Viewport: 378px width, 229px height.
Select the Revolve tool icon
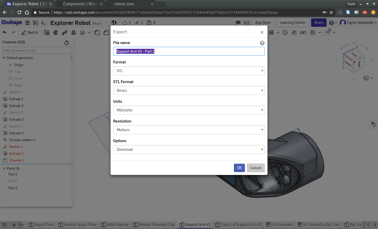pos(56,33)
